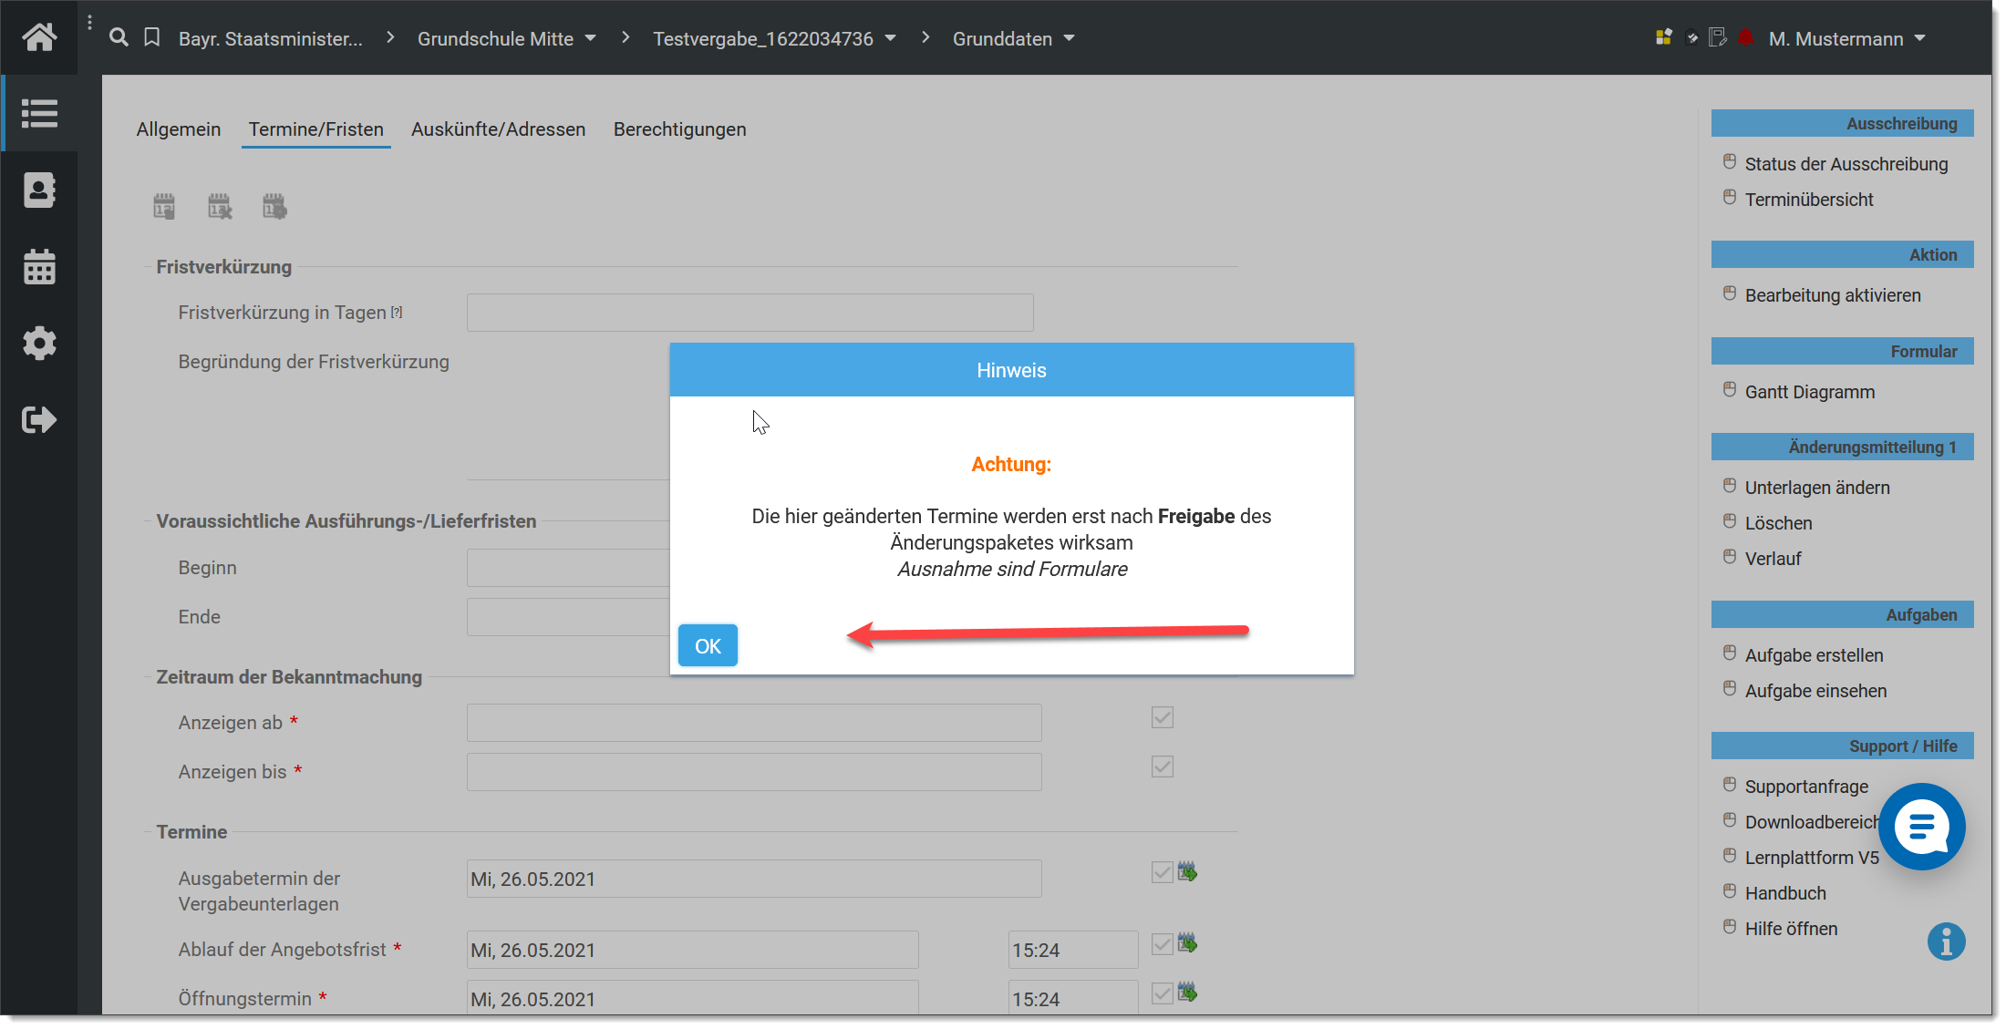
Task: Open the settings gear in the sidebar
Action: [x=39, y=343]
